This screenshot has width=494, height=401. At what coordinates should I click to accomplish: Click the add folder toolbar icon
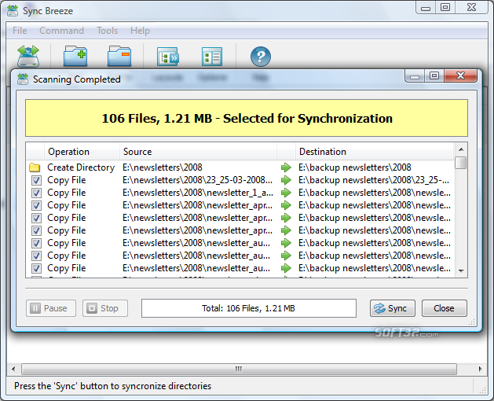pos(75,56)
